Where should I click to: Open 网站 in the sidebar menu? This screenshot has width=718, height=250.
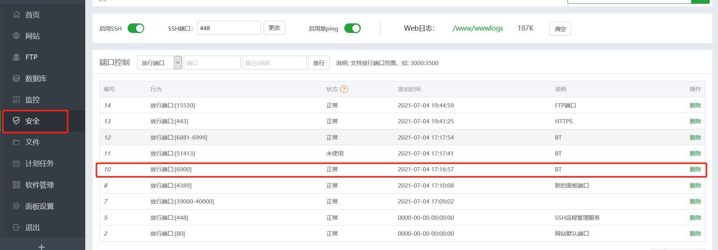click(x=33, y=36)
